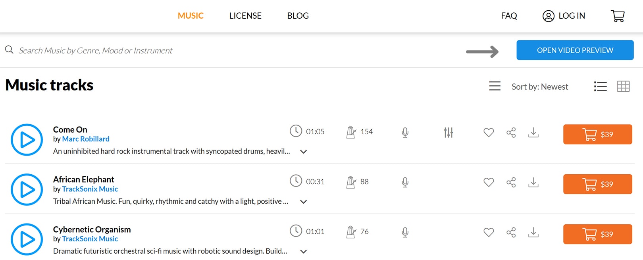Add African Elephant to cart for $39

(x=597, y=184)
